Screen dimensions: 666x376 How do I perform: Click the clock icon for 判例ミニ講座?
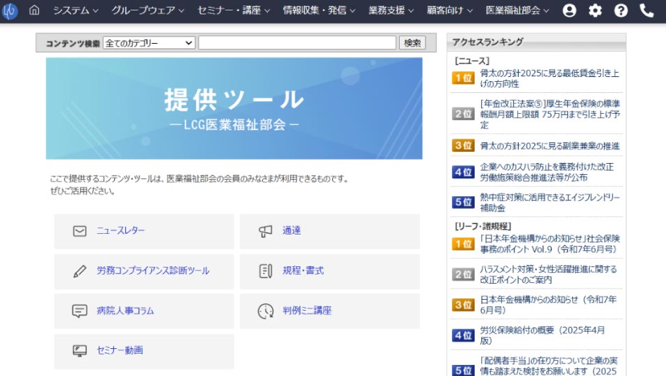tap(266, 311)
